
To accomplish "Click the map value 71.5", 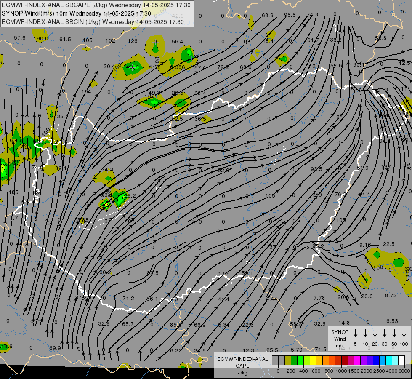I will pyautogui.click(x=321, y=349).
